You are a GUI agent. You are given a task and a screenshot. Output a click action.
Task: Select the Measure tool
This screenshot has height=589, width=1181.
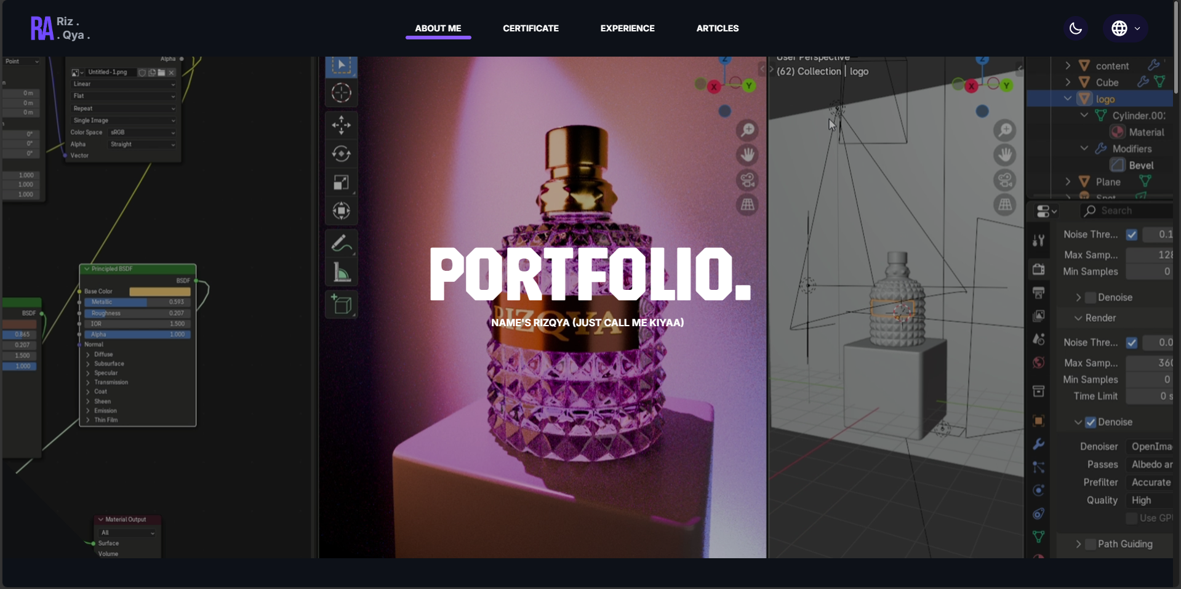pos(342,272)
